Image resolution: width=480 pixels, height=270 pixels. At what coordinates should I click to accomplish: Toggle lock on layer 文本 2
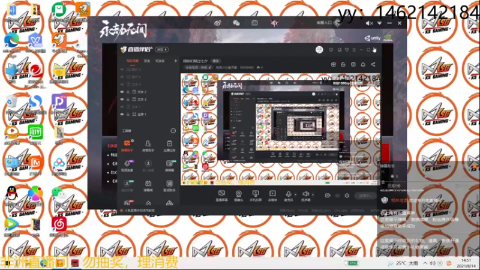128,92
